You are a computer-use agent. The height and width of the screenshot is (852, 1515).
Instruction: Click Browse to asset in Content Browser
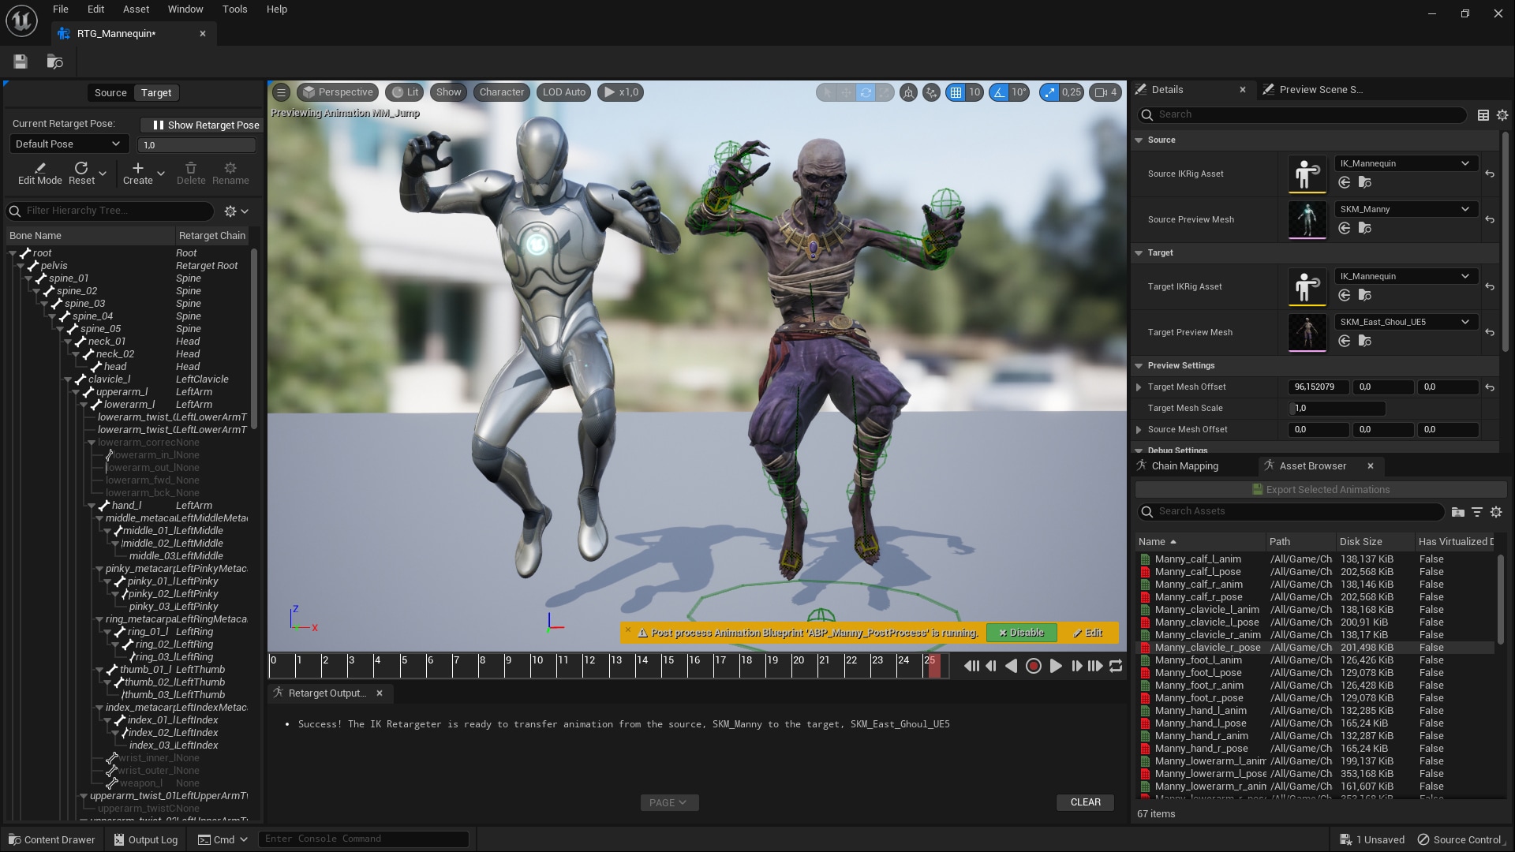pos(54,62)
